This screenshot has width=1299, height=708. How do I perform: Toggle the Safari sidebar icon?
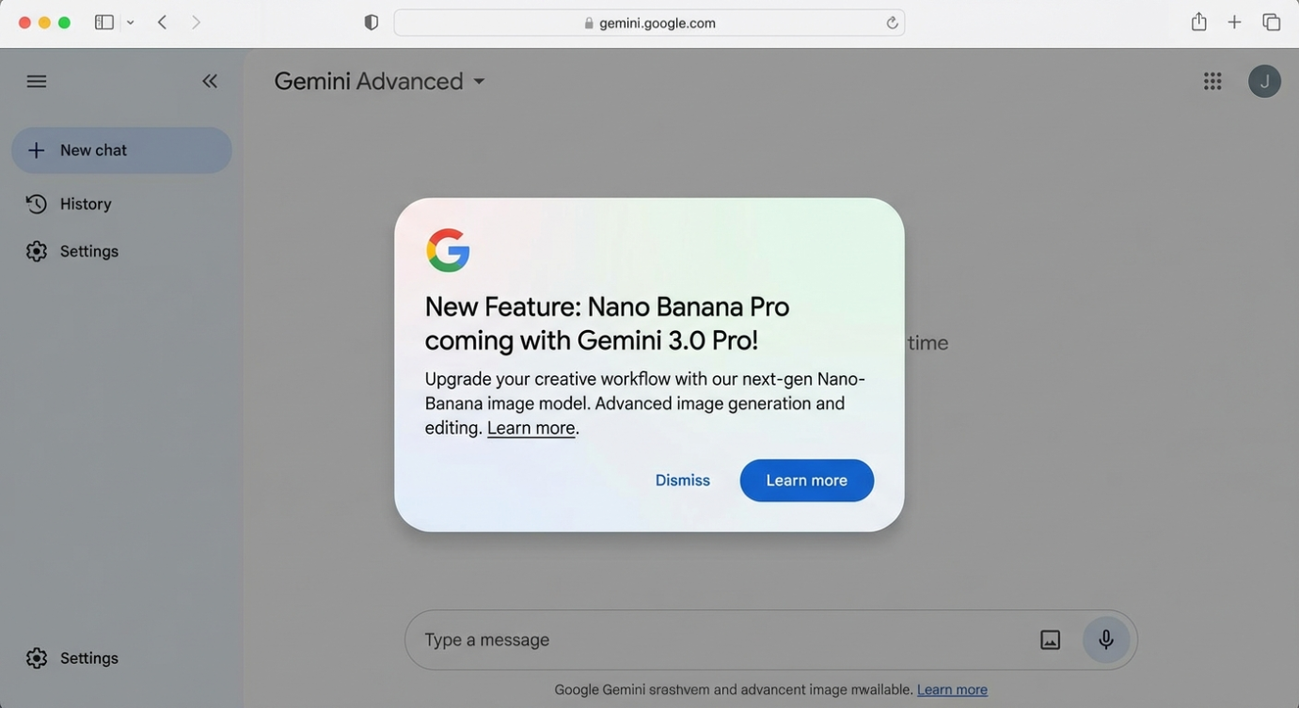pyautogui.click(x=104, y=23)
